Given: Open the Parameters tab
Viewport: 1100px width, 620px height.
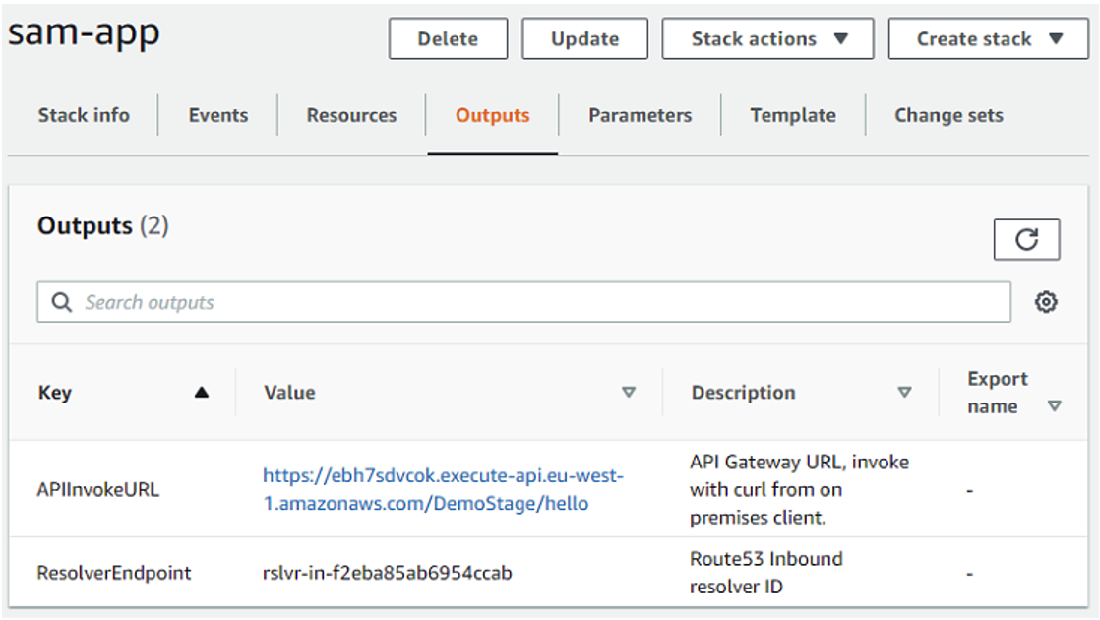Looking at the screenshot, I should pyautogui.click(x=640, y=115).
